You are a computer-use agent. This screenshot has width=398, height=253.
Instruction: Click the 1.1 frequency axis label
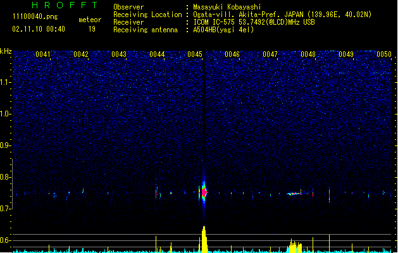pos(6,82)
